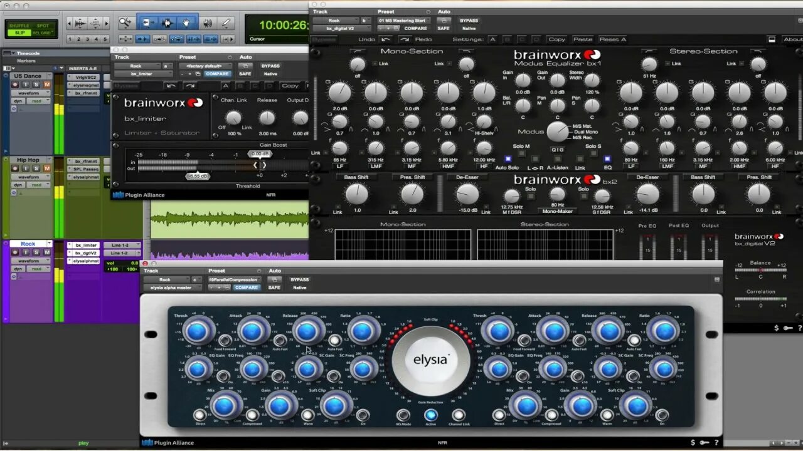Select the Scrubber speaker tool
Screen dimensions: 803x451
pos(208,23)
